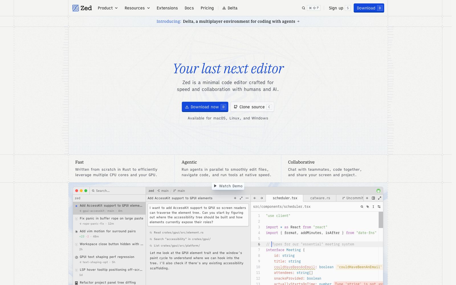Select the LSP hover tooltip positioning thread

pyautogui.click(x=109, y=272)
